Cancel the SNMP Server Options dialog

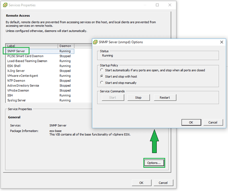pos(213,122)
